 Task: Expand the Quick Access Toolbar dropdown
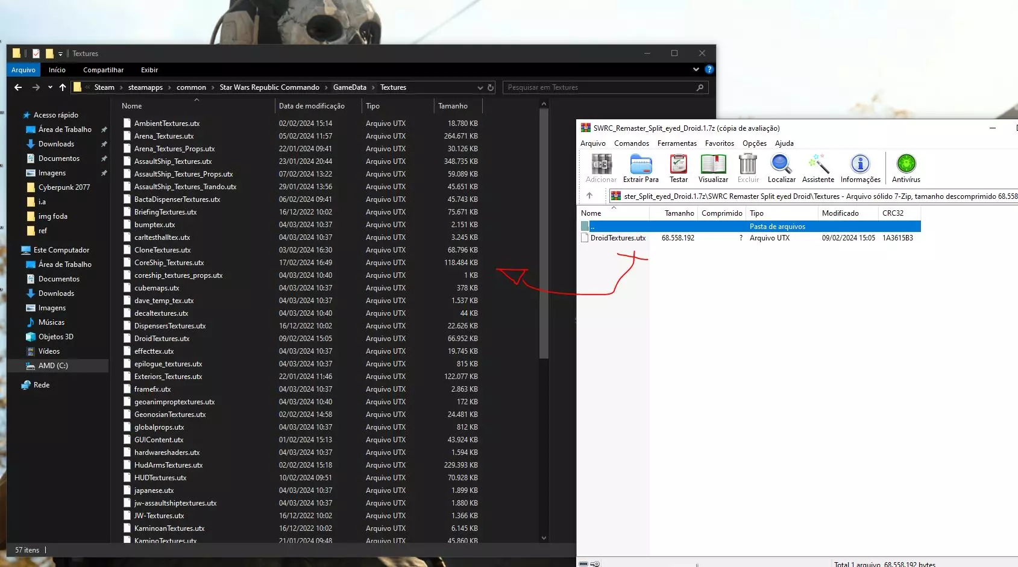[60, 54]
